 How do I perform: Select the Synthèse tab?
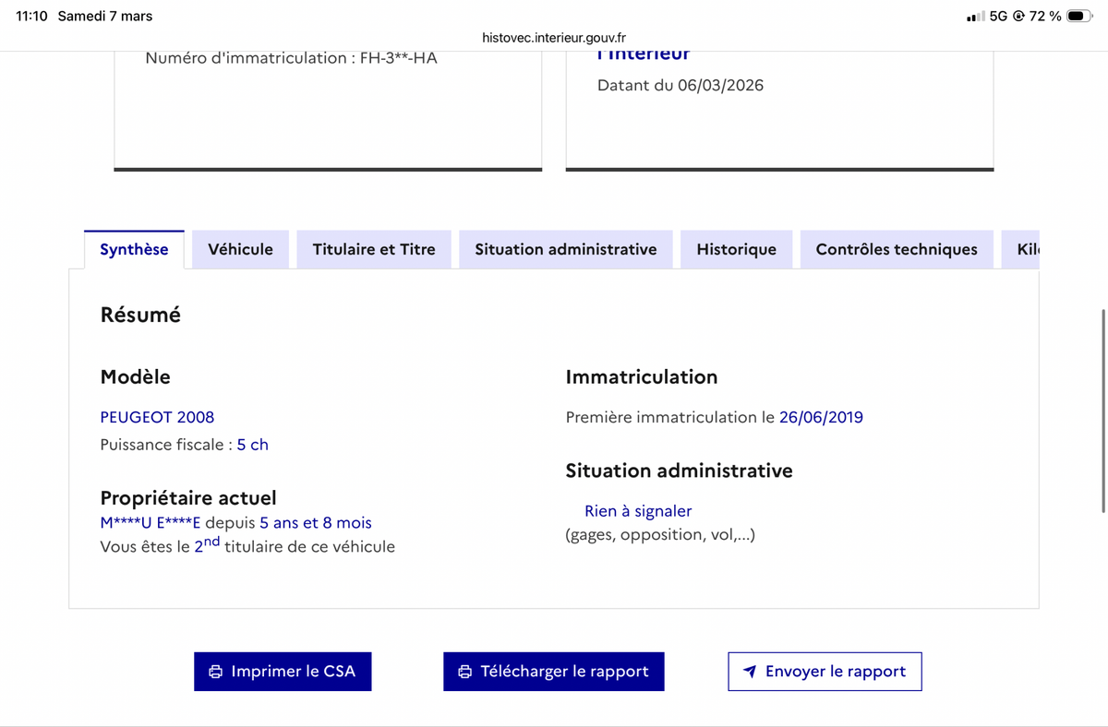(x=134, y=249)
